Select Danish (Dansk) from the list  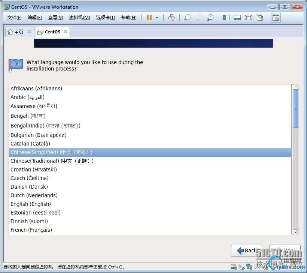[x=150, y=187]
